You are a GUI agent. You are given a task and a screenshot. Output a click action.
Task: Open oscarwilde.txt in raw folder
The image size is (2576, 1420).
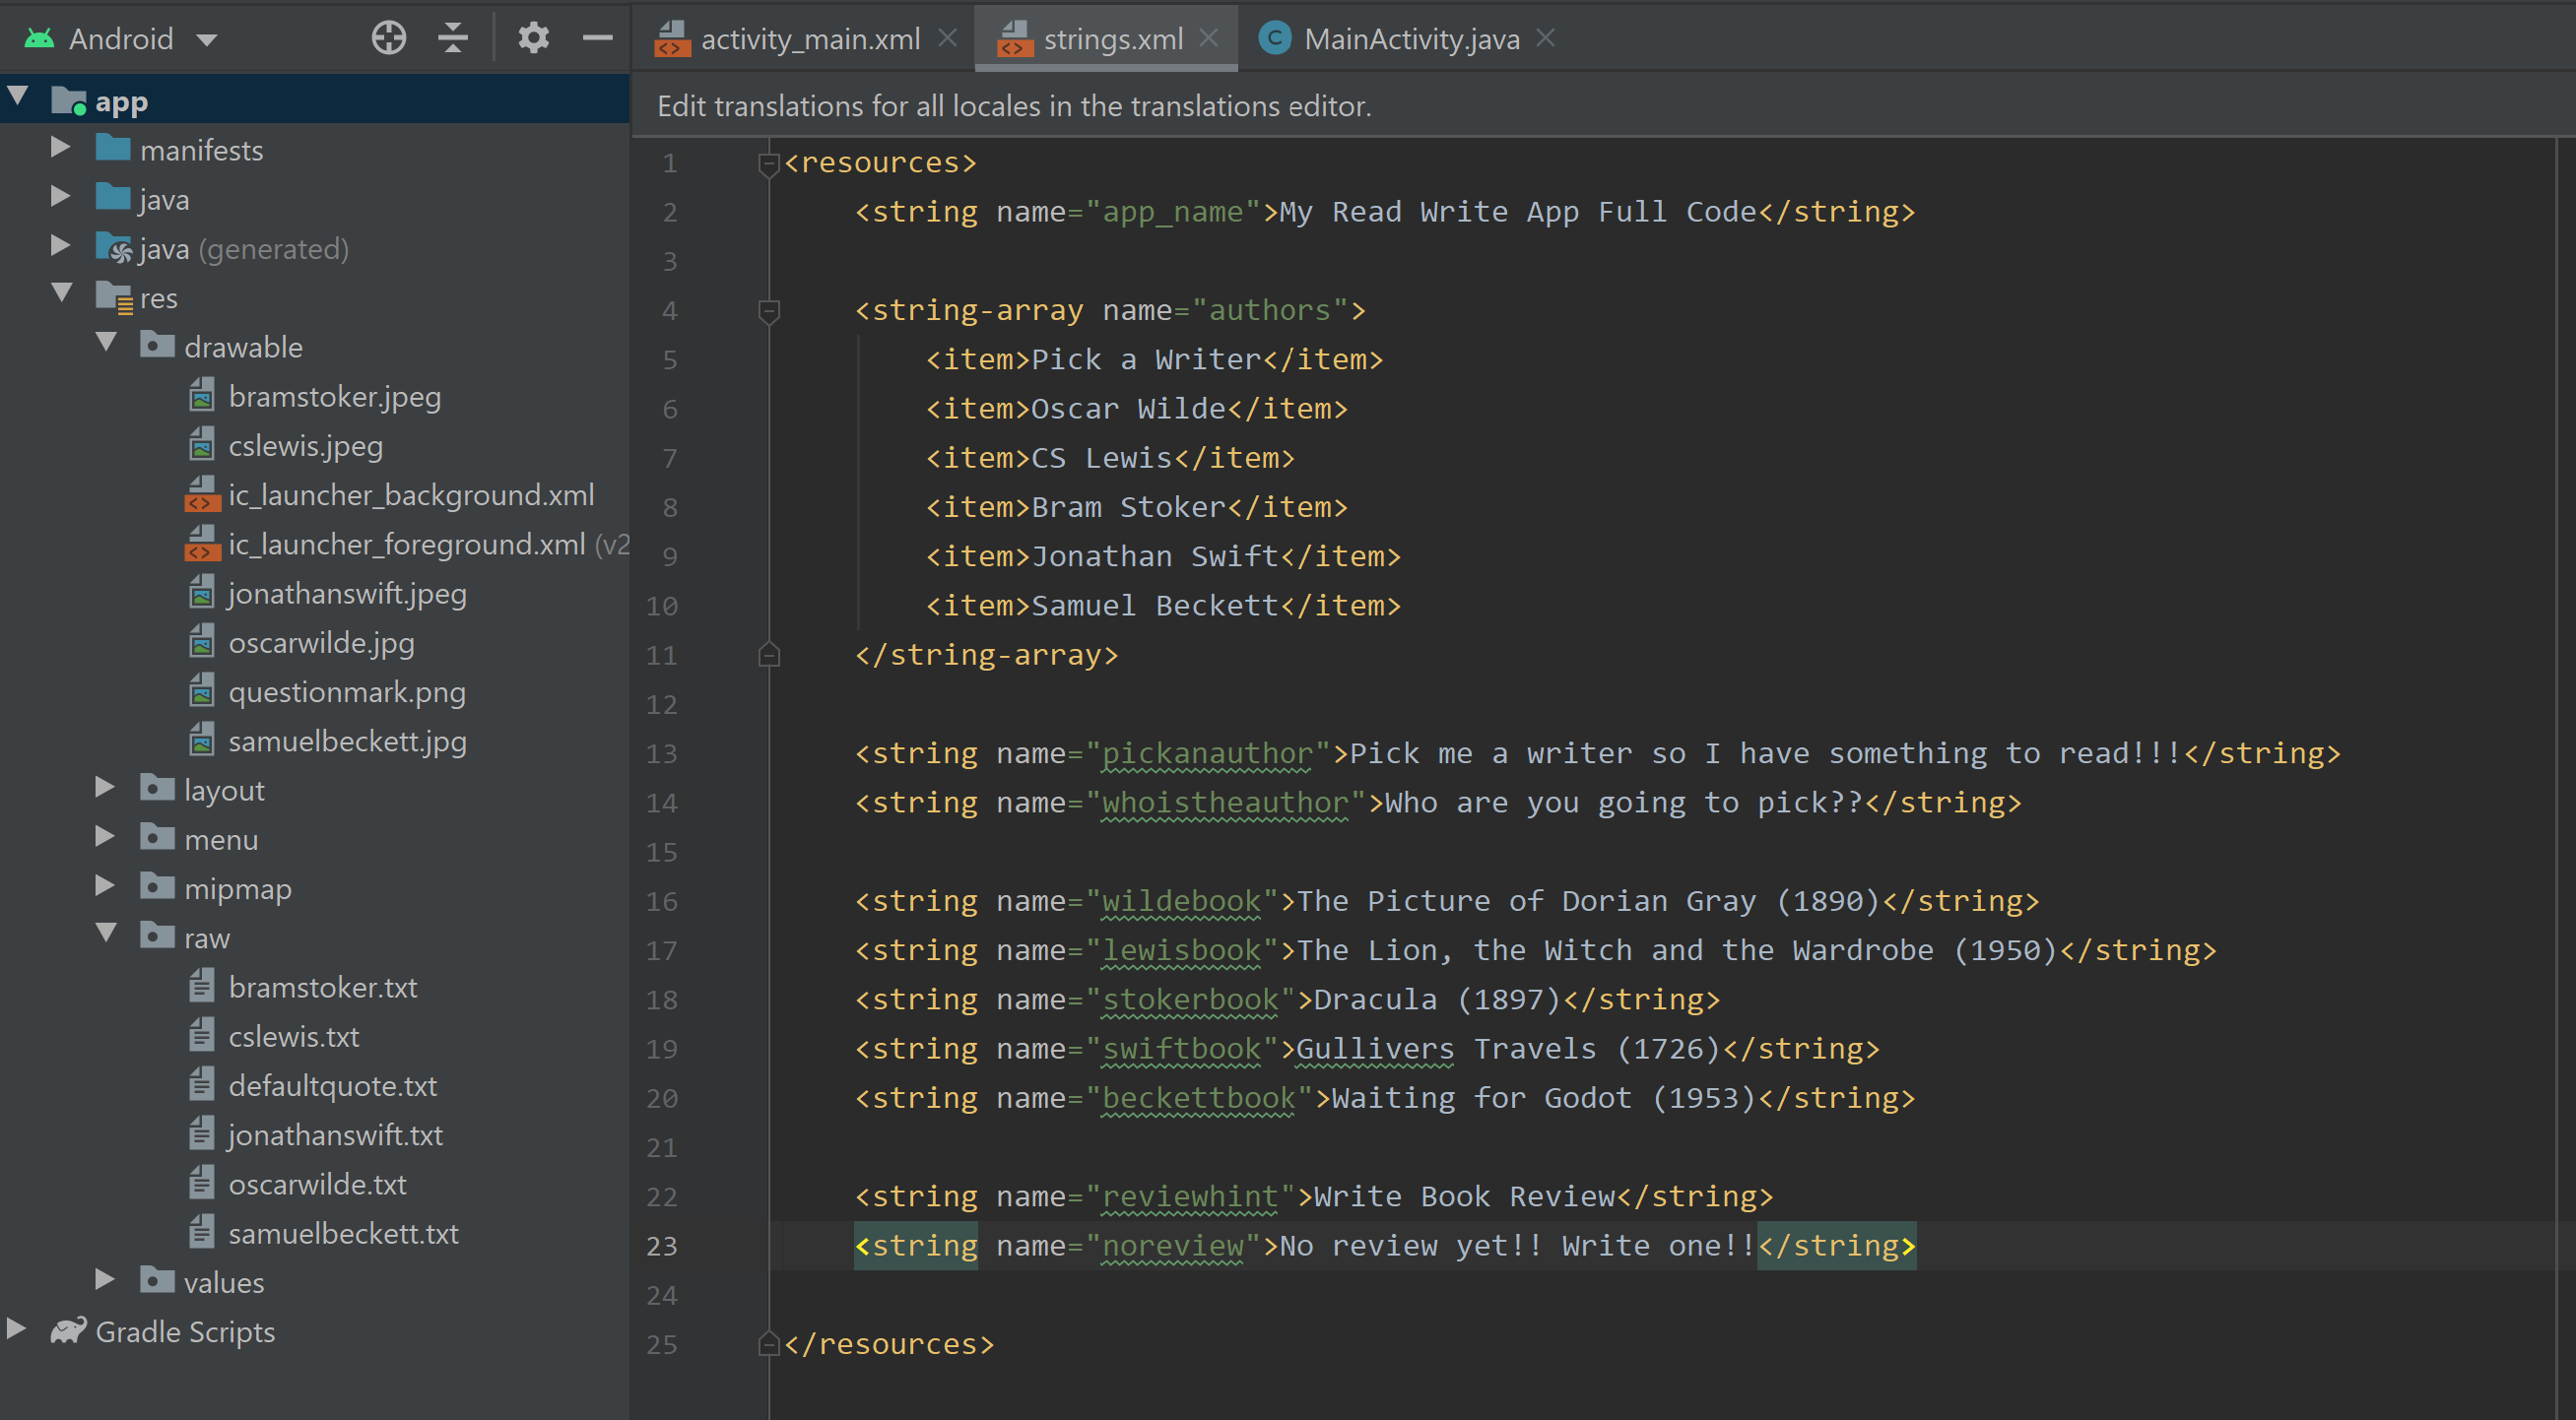tap(317, 1184)
